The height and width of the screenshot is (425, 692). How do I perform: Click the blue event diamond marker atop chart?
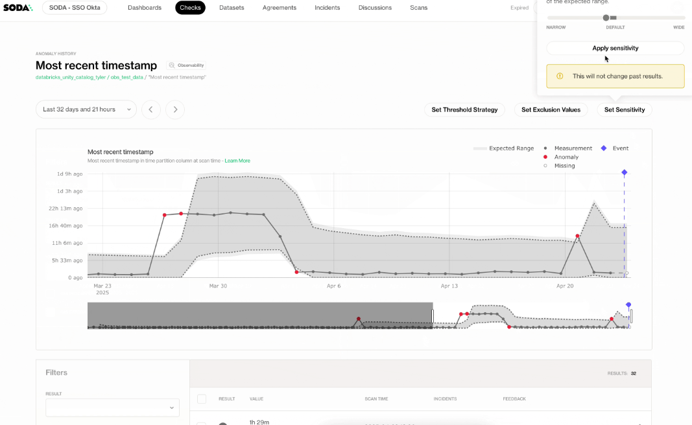pyautogui.click(x=624, y=172)
